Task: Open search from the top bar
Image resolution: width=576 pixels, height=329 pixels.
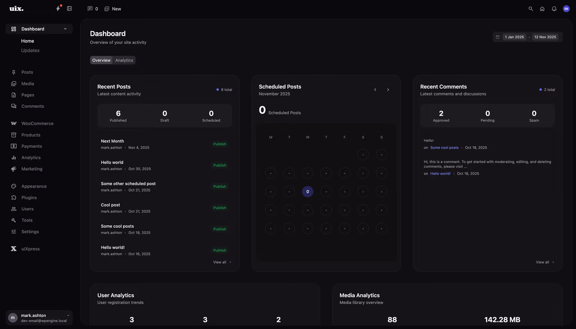Action: pyautogui.click(x=531, y=9)
